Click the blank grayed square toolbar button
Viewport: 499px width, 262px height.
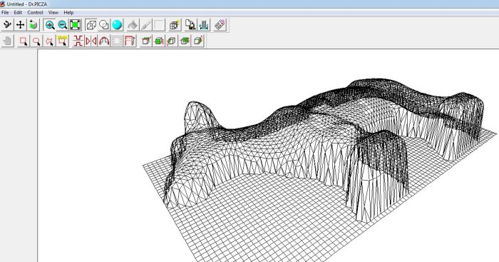pyautogui.click(x=159, y=25)
